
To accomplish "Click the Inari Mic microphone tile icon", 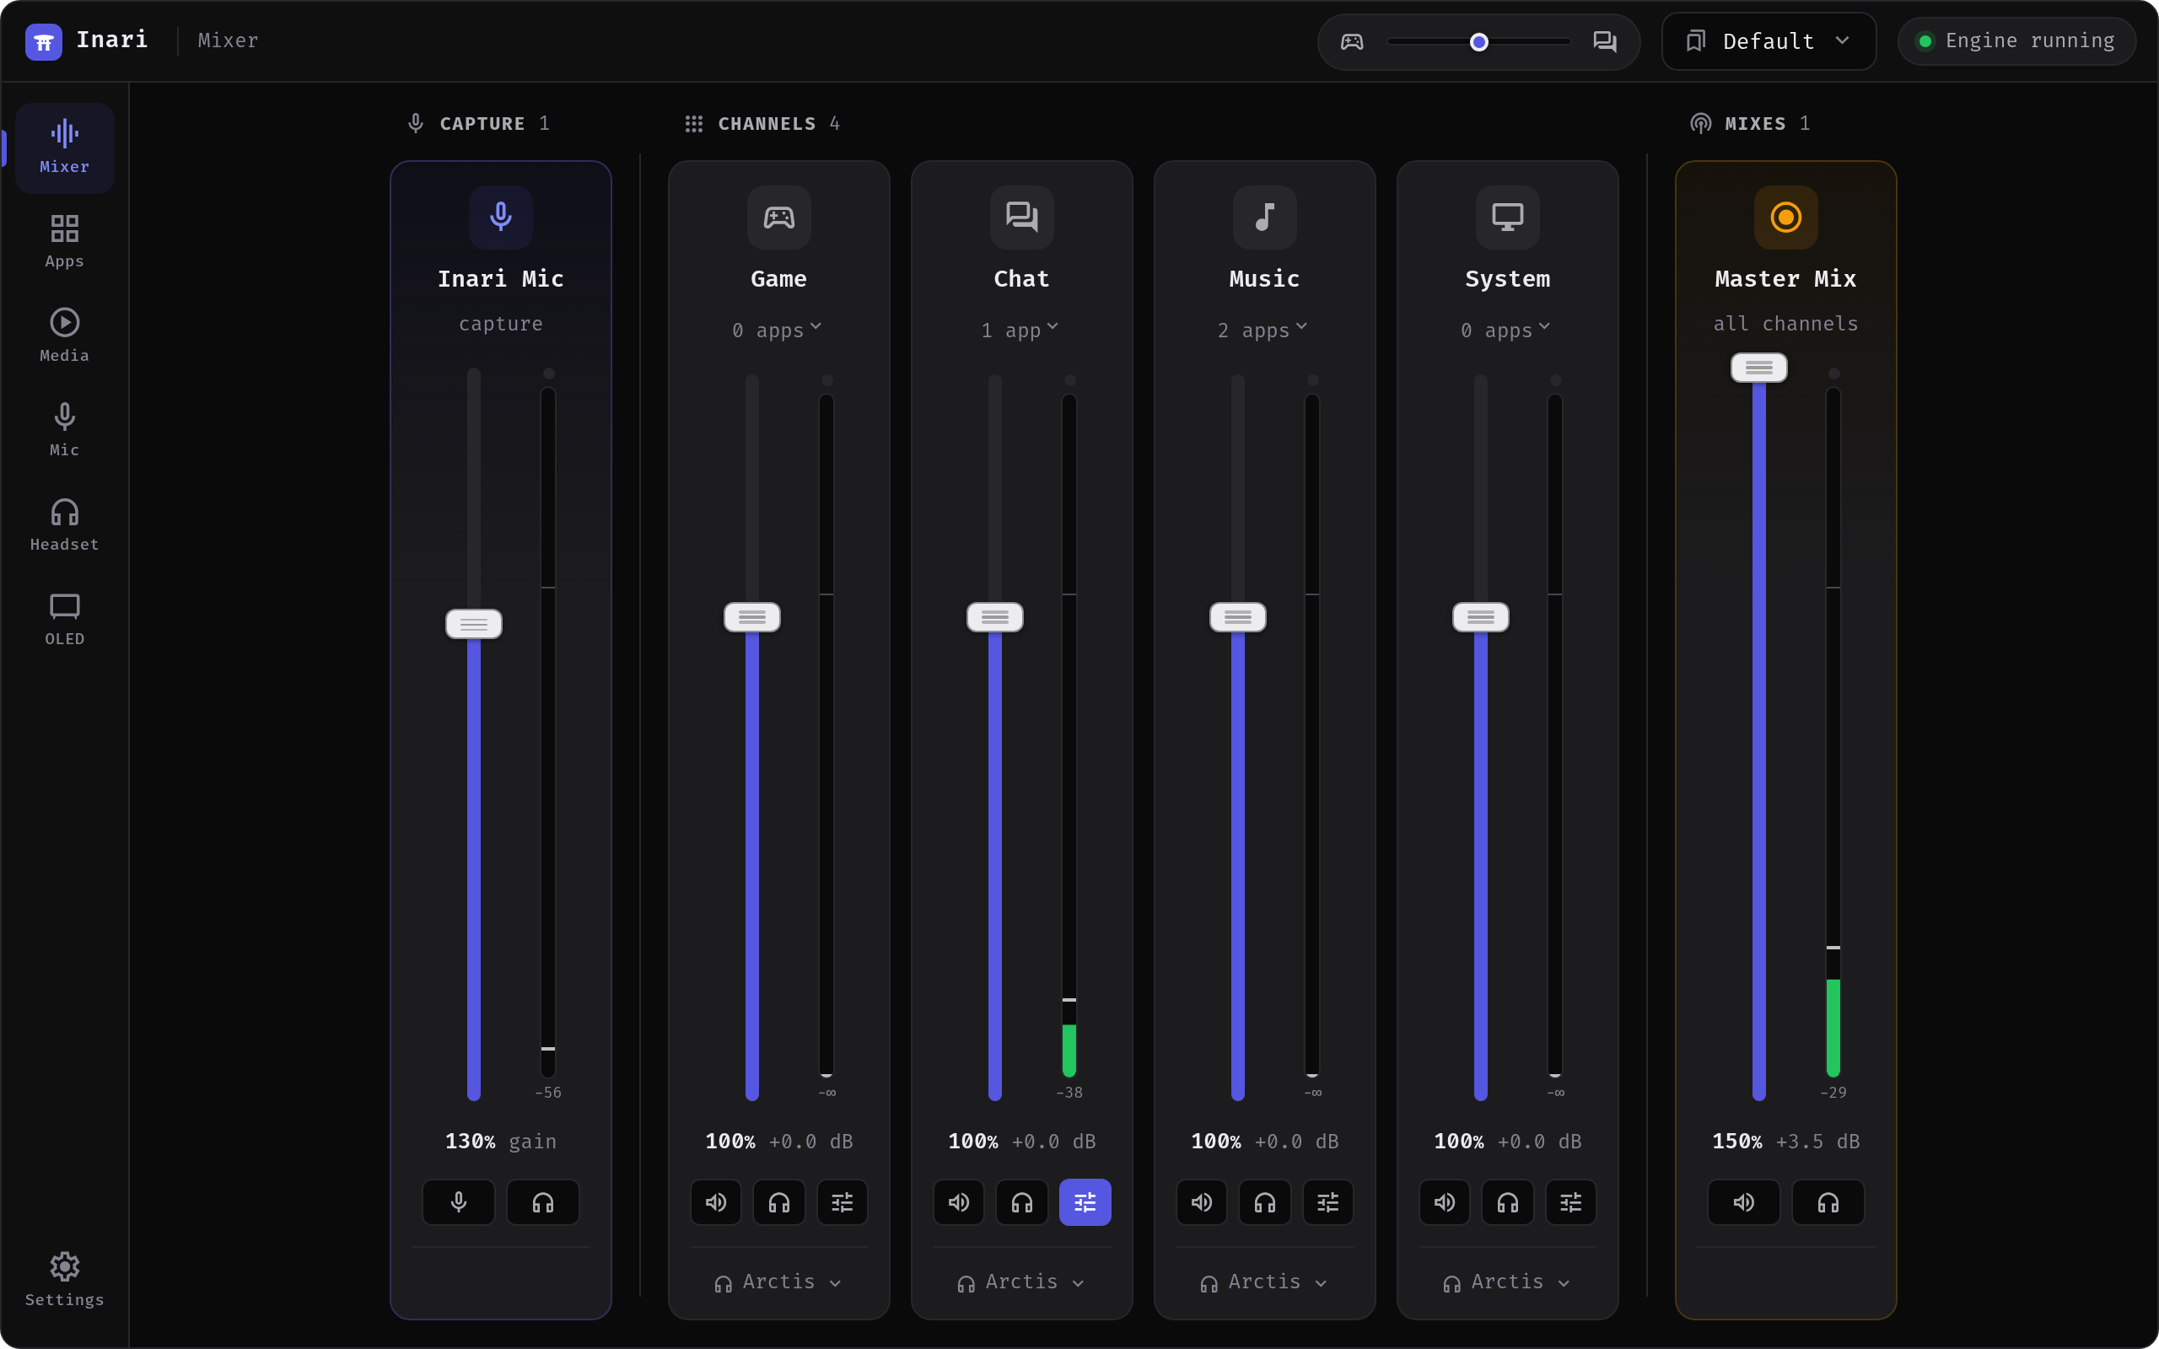I will [x=500, y=217].
